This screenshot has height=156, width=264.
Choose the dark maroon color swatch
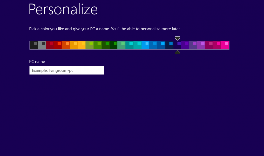[50, 45]
